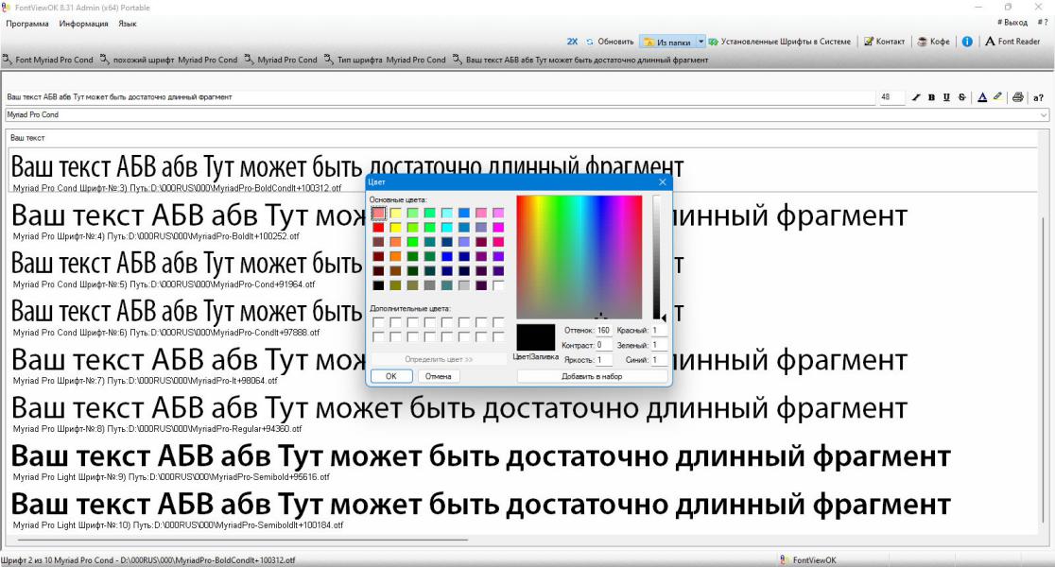
Task: Toggle italic text formatting button
Action: 916,97
